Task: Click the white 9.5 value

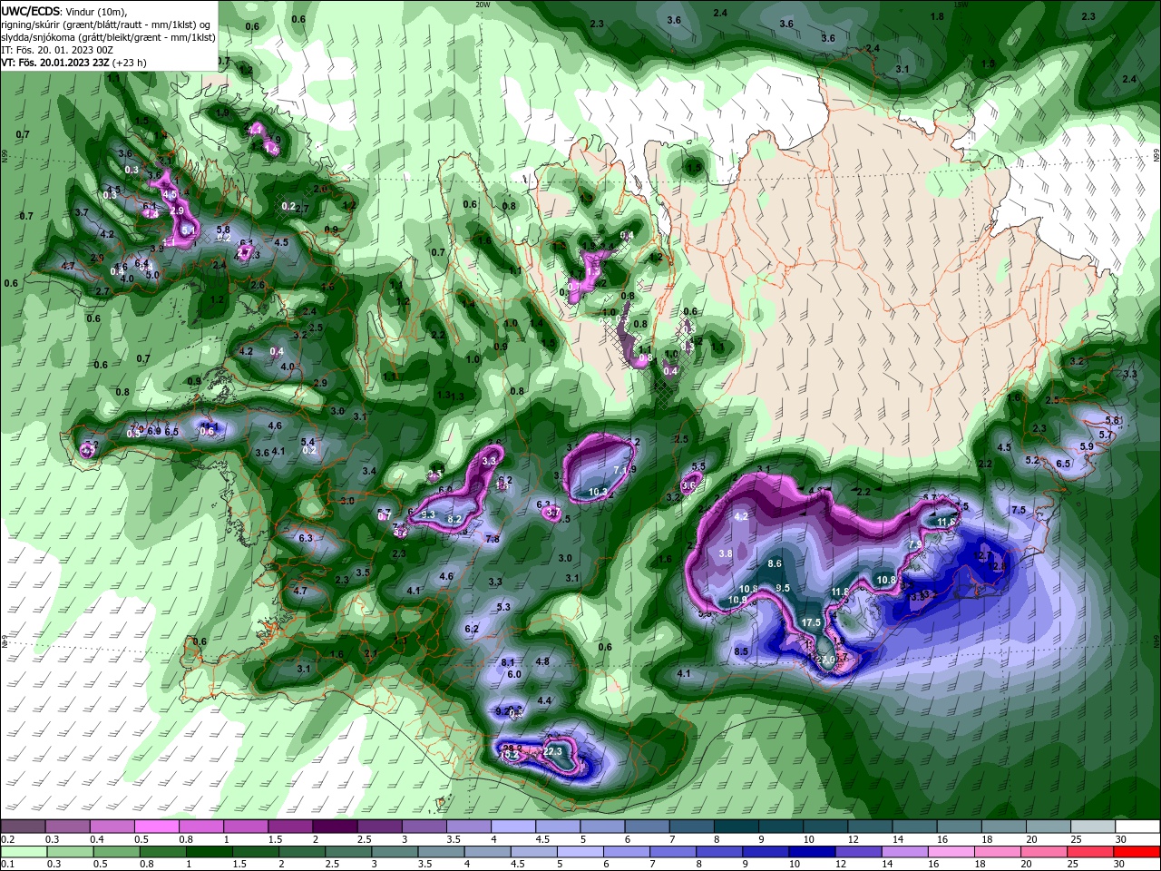Action: 783,588
